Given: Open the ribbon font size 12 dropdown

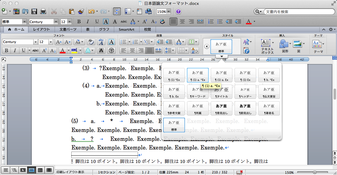Looking at the screenshot, I should tap(51, 42).
